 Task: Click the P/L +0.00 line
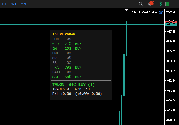(77, 94)
